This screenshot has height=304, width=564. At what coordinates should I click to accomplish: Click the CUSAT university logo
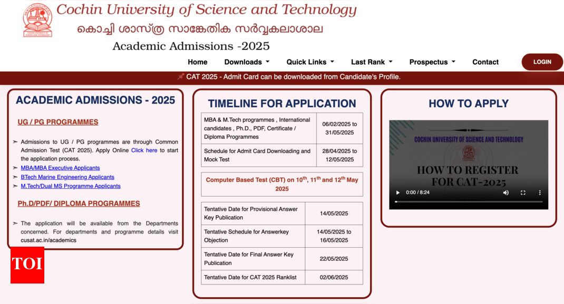(37, 20)
